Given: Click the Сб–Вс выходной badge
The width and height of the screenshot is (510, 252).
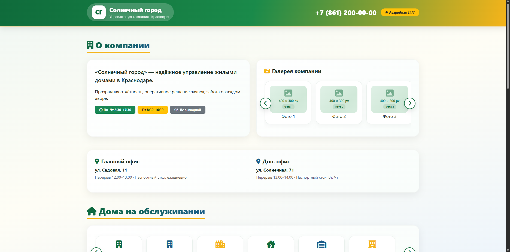Looking at the screenshot, I should (x=188, y=110).
